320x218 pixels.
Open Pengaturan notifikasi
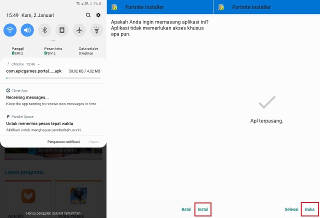[63, 141]
